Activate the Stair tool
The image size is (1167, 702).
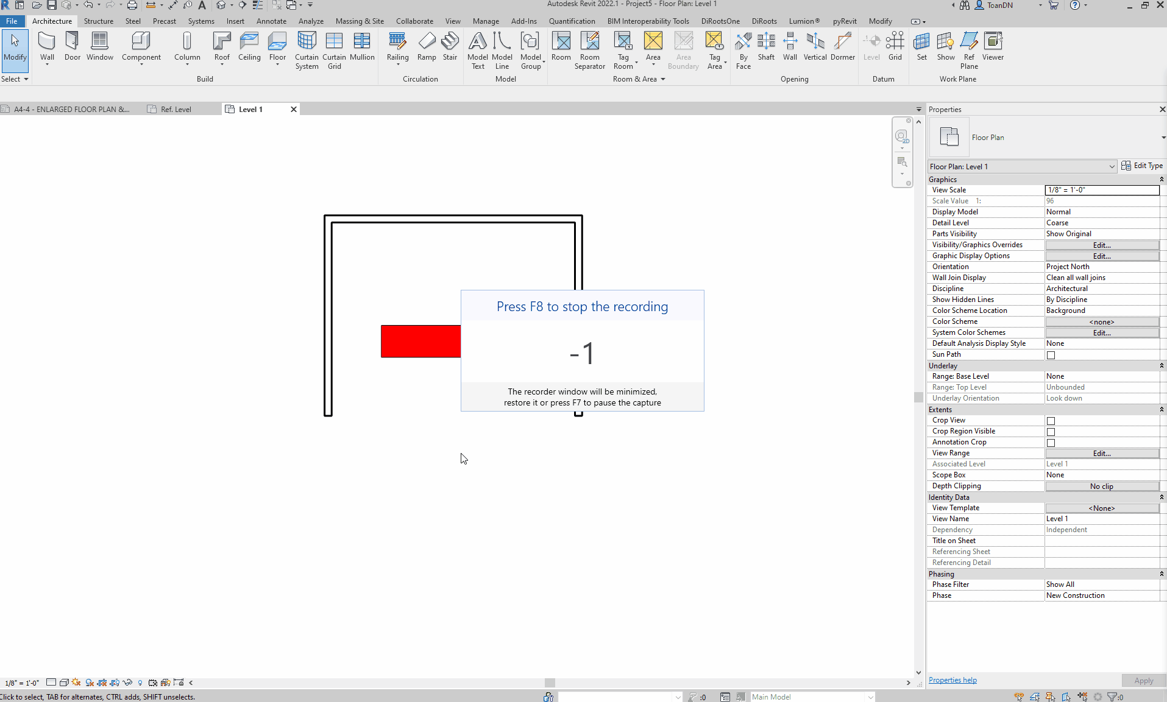click(x=450, y=47)
